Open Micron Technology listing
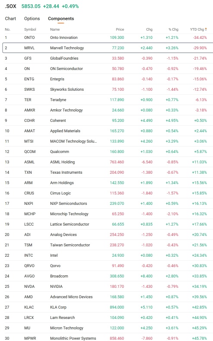 (67, 328)
